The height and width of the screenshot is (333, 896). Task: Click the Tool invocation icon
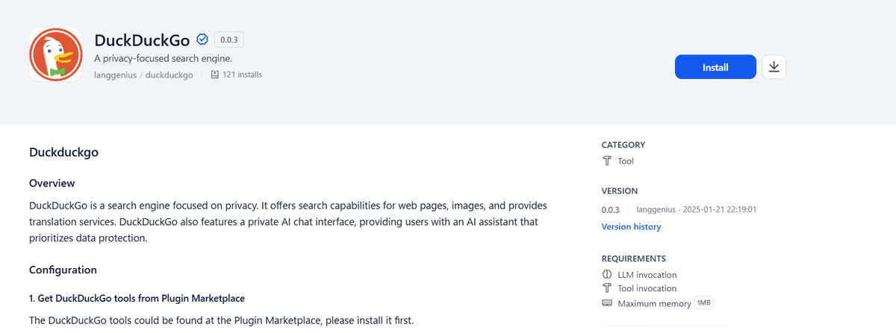click(607, 288)
